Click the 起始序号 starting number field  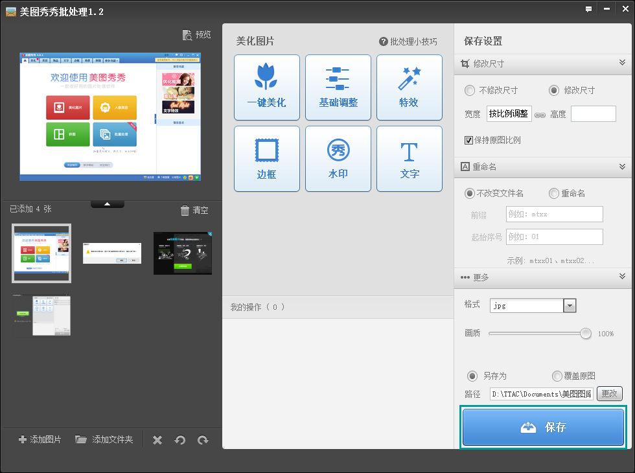tap(555, 236)
